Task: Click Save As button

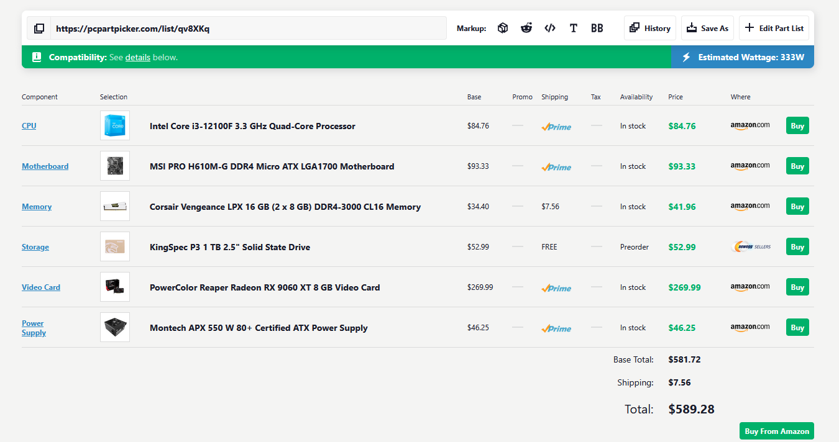Action: pos(707,28)
